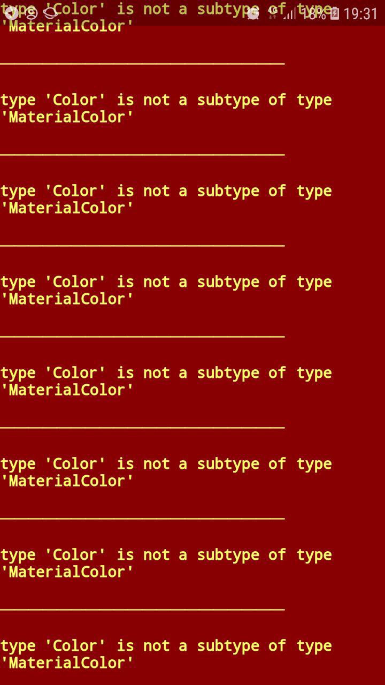Tap the bottommost yellow divider line

tap(142, 610)
